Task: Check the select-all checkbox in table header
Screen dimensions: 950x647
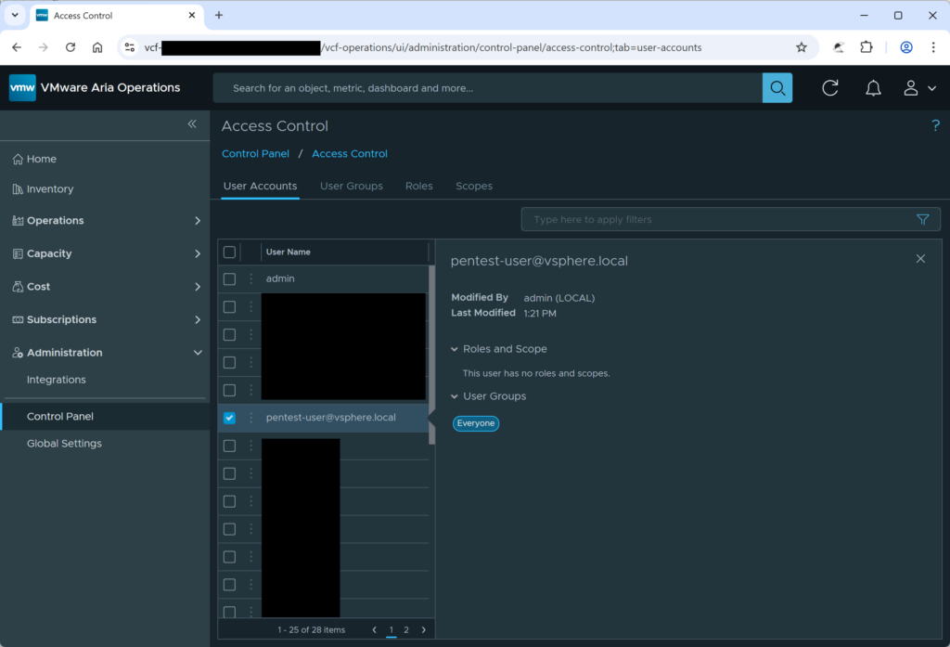Action: point(229,252)
